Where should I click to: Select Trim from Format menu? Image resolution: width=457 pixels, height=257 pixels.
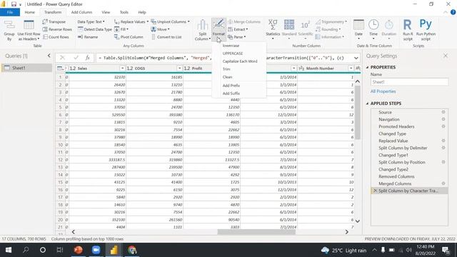(226, 69)
